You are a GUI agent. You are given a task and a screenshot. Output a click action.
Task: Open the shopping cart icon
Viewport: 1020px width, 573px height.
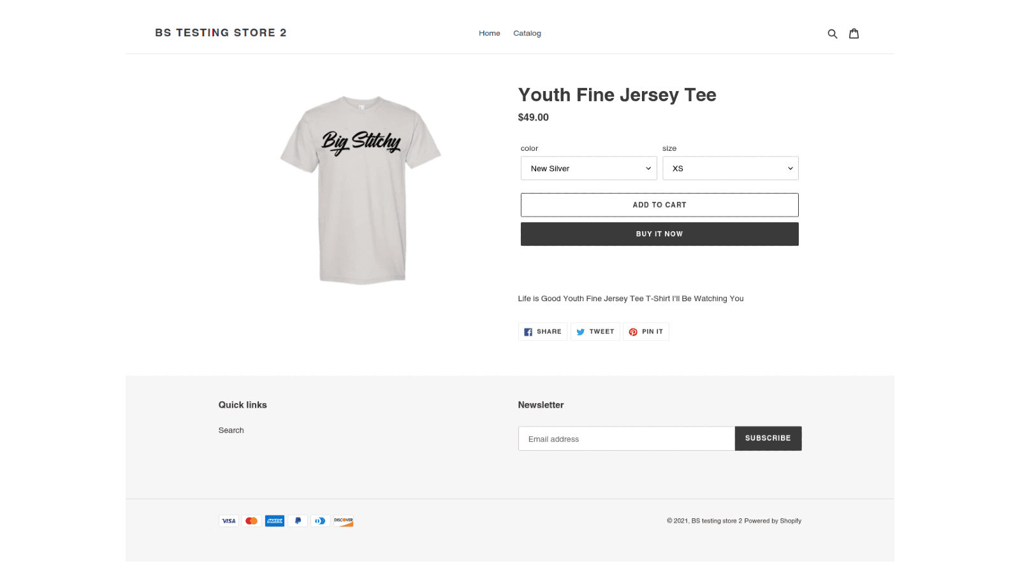854,32
